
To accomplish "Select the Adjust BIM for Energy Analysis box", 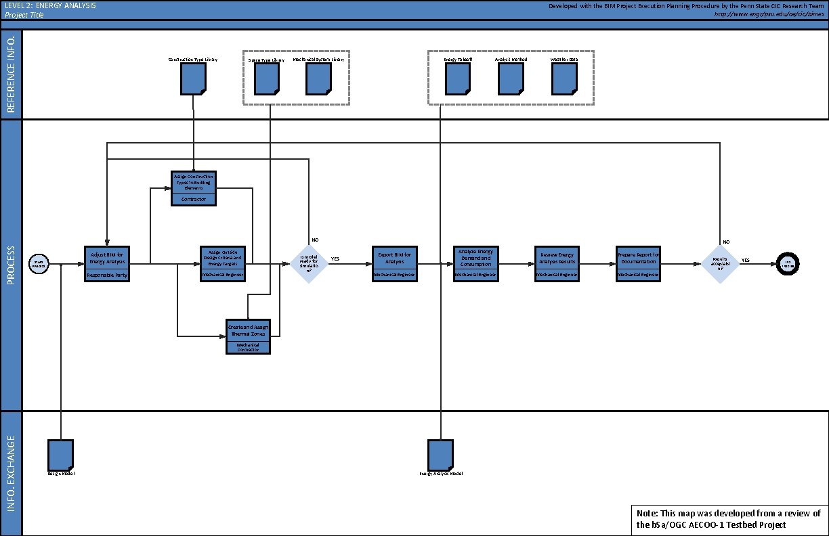I will [x=106, y=263].
